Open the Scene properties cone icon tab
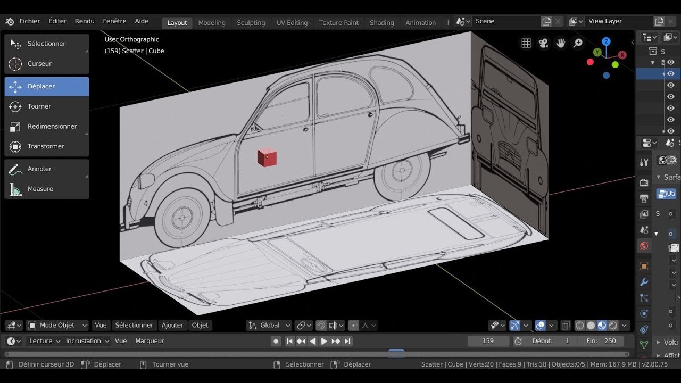 coord(644,230)
